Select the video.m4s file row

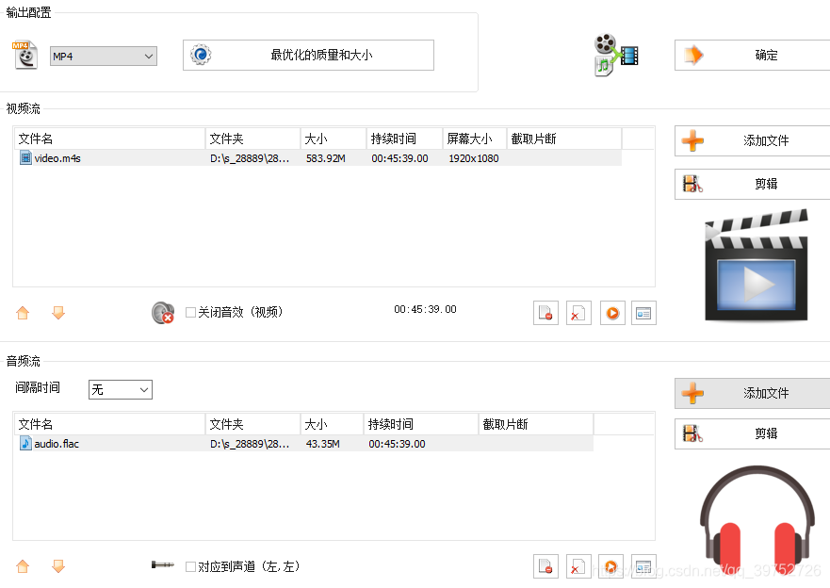pos(317,158)
